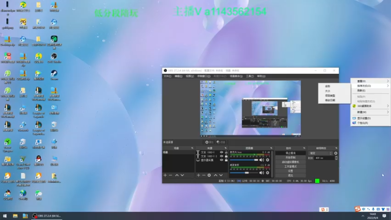Screen dimensions: 391x220
Task: Undock the 混音器 panel using its header icon
Action: [271, 148]
